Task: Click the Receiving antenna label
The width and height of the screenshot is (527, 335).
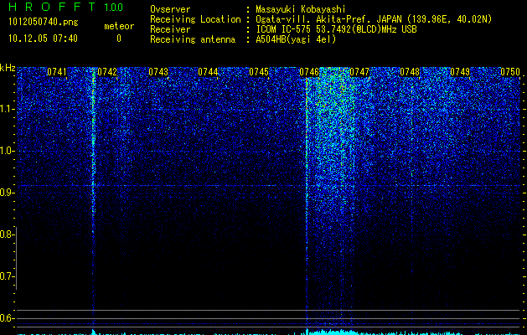Action: point(193,39)
